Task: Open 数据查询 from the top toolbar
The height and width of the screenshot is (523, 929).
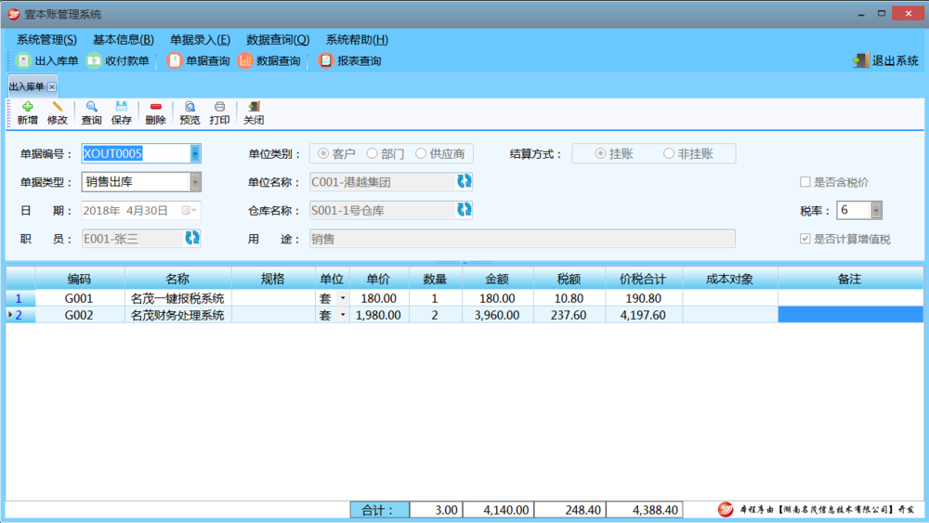Action: tap(269, 60)
